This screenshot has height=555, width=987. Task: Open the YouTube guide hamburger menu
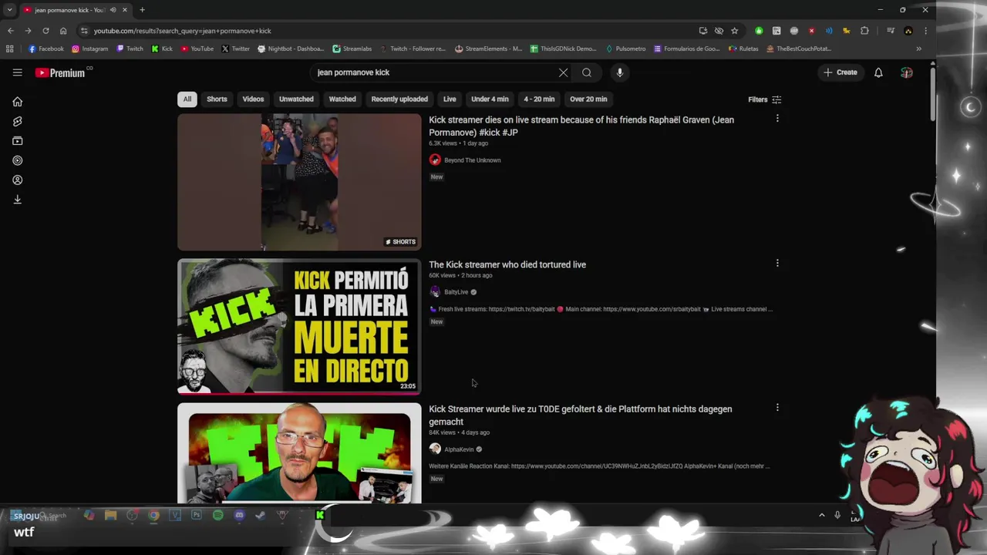(x=17, y=72)
